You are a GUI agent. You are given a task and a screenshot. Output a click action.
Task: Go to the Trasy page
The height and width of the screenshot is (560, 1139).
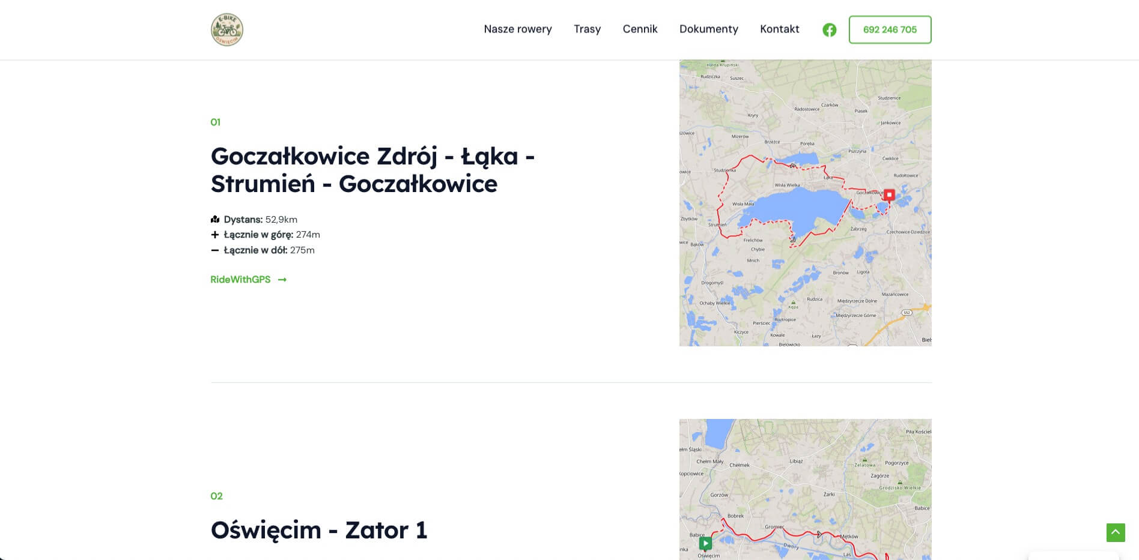point(587,29)
